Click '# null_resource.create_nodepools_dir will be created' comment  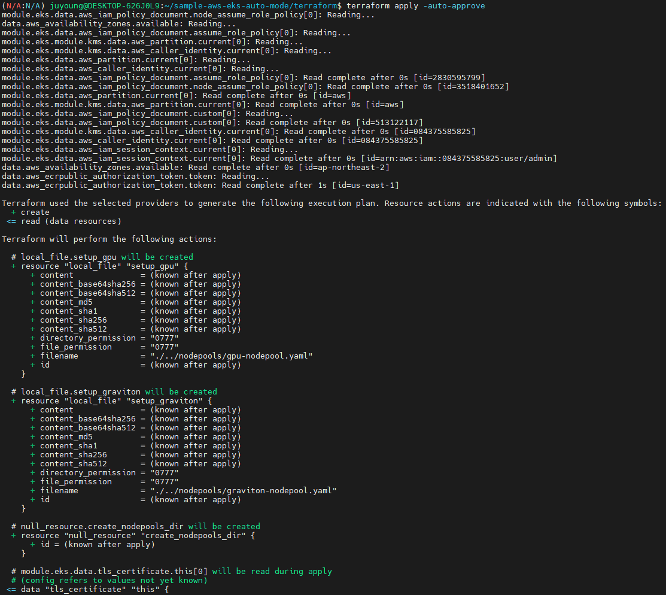[x=135, y=527]
